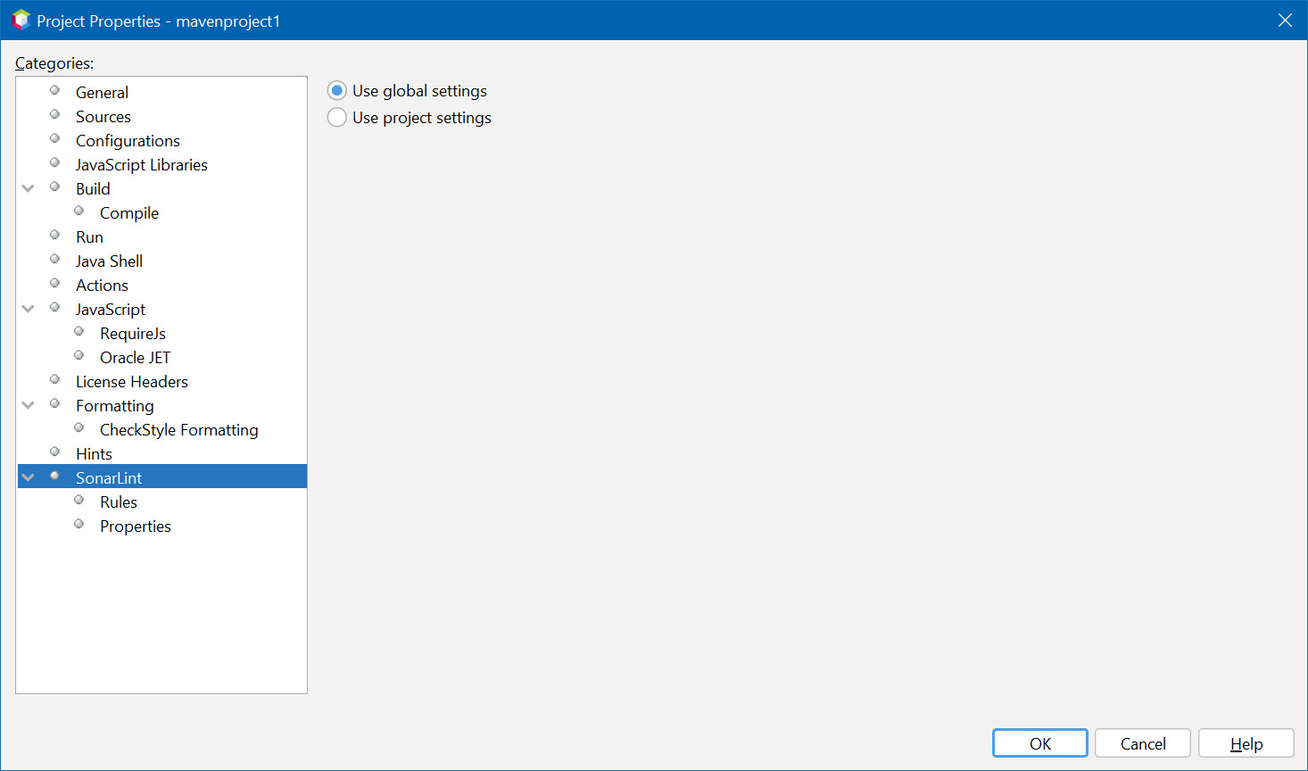
Task: Collapse the Formatting category
Action: coord(29,405)
